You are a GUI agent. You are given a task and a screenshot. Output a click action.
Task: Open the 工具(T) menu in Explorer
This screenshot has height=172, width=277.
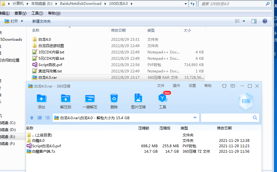pos(37,13)
